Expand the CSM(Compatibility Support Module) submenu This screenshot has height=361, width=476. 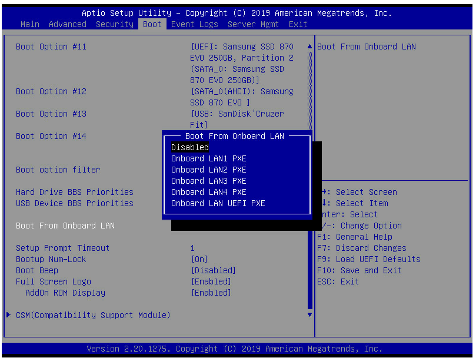click(x=93, y=315)
